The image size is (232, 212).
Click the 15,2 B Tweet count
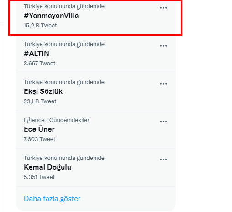click(40, 26)
